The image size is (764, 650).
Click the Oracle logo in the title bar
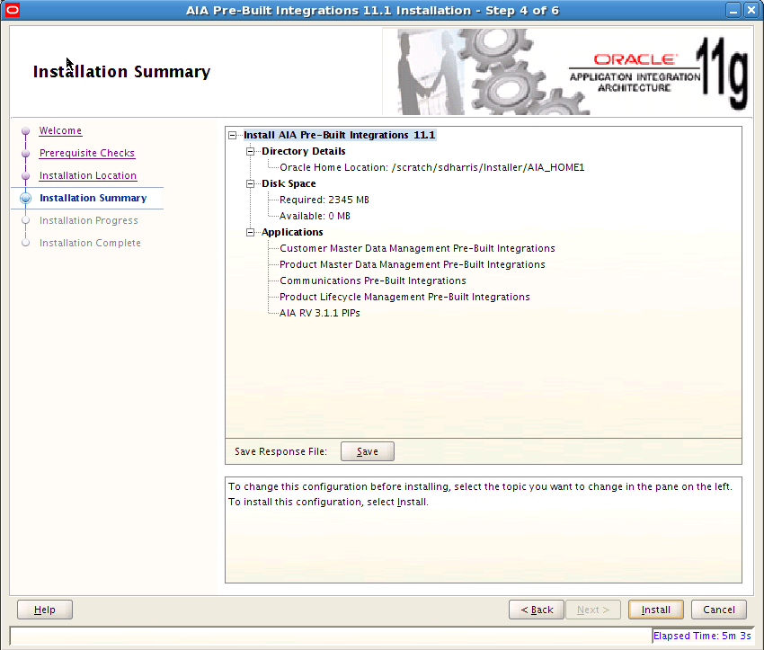tap(12, 10)
